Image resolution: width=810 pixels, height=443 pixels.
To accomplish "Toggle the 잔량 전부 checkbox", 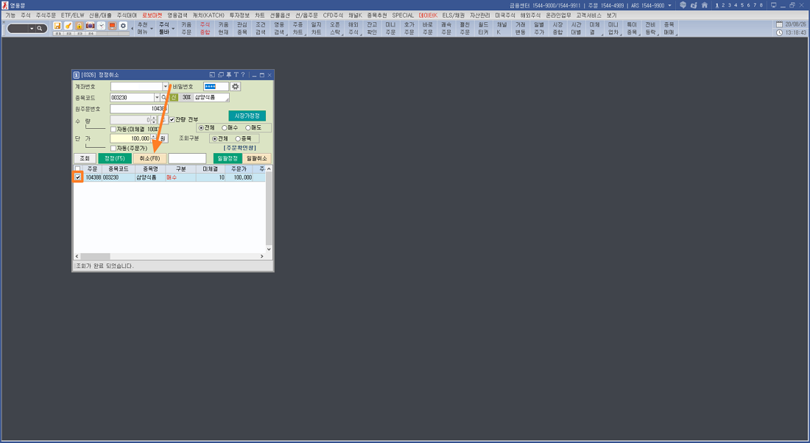I will (x=172, y=120).
